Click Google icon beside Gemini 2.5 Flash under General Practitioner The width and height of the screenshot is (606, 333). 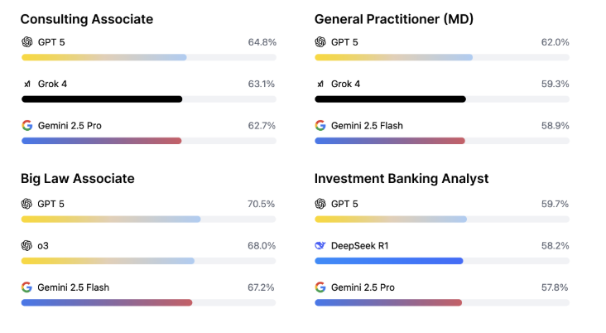[320, 126]
